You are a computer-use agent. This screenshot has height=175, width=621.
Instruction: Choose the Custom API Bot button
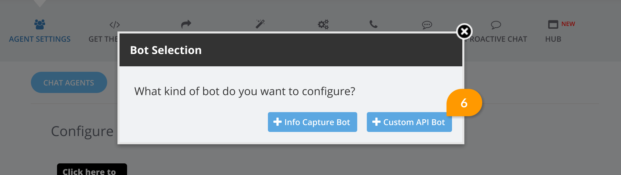[409, 122]
